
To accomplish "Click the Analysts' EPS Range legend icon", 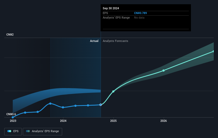I will [x=28, y=131].
